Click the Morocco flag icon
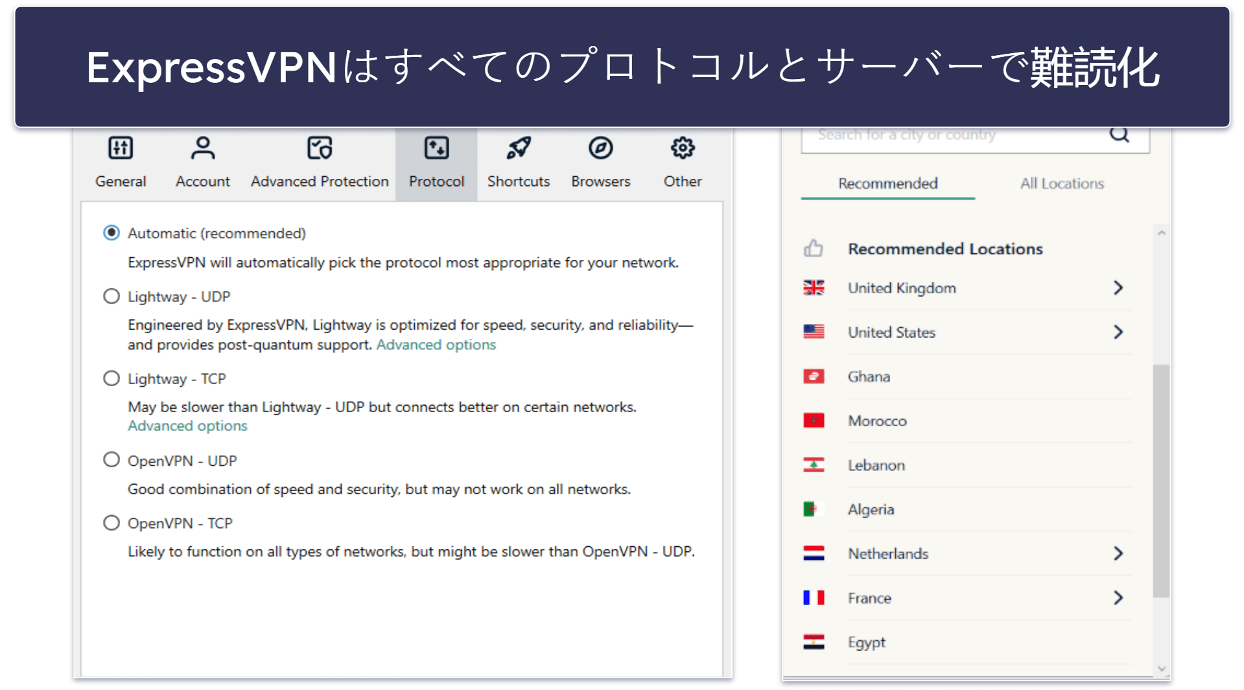 814,420
